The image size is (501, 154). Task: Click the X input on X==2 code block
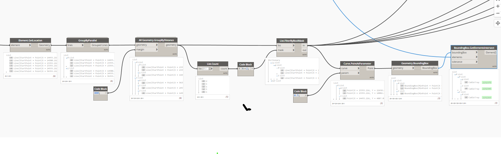pyautogui.click(x=239, y=69)
